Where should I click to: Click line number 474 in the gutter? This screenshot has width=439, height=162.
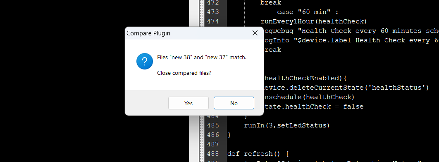(213, 21)
